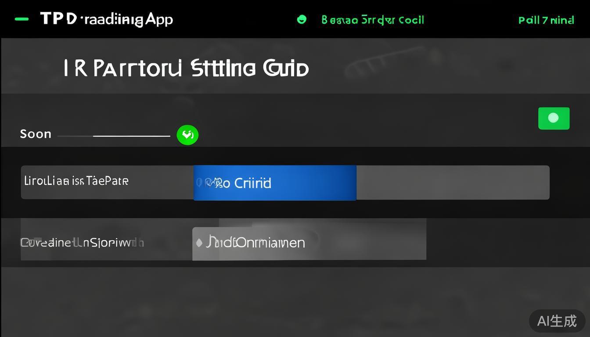Click the "AI生成" badge

[x=557, y=321]
